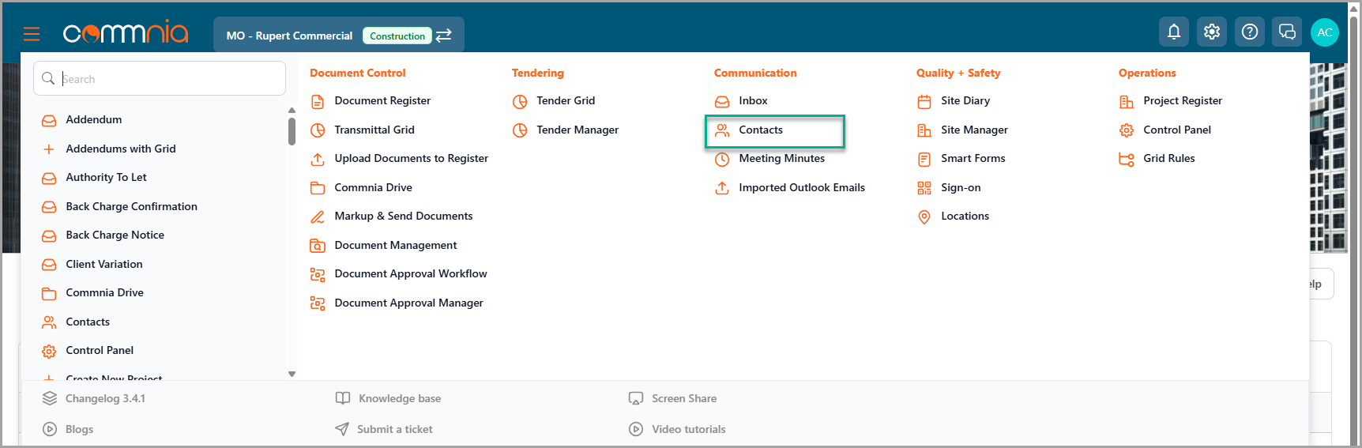This screenshot has width=1362, height=448.
Task: Click sidebar scrollbar up arrow
Action: (x=292, y=111)
